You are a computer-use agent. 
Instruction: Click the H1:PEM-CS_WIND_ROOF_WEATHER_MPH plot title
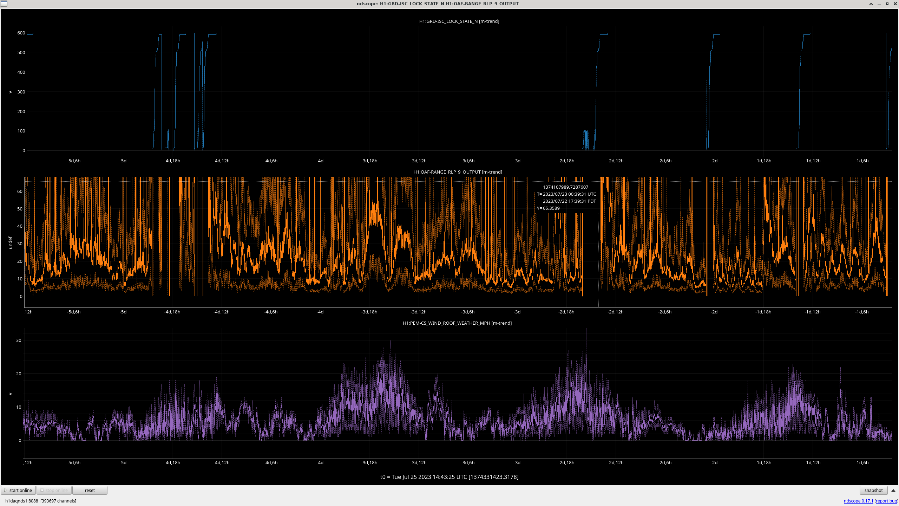tap(457, 323)
